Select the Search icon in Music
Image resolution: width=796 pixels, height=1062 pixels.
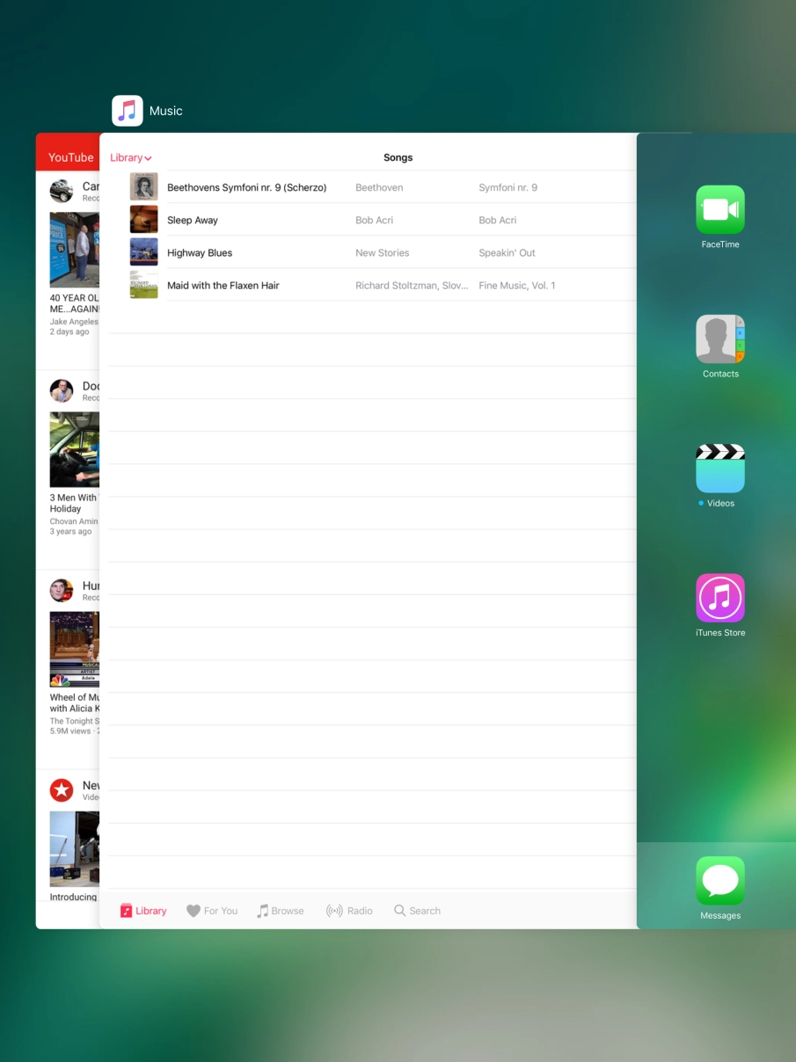coord(416,910)
